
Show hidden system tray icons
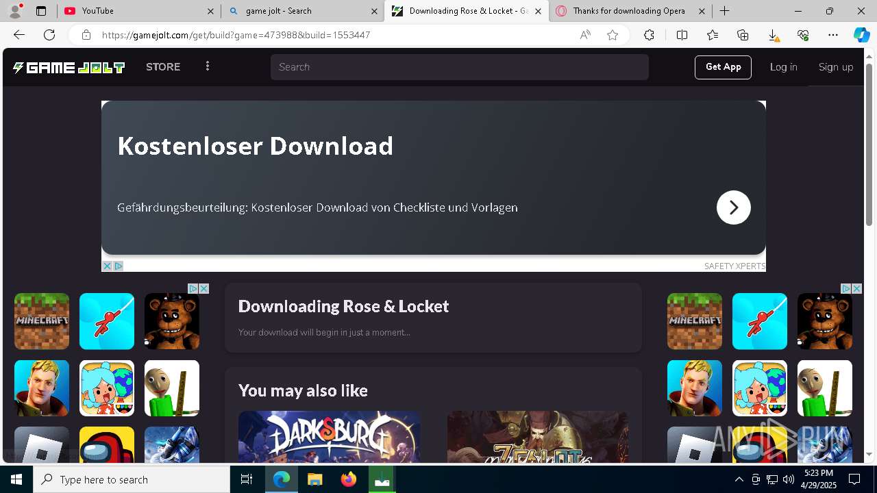[739, 479]
